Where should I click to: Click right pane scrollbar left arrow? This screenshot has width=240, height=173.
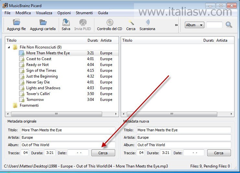coord(124,114)
